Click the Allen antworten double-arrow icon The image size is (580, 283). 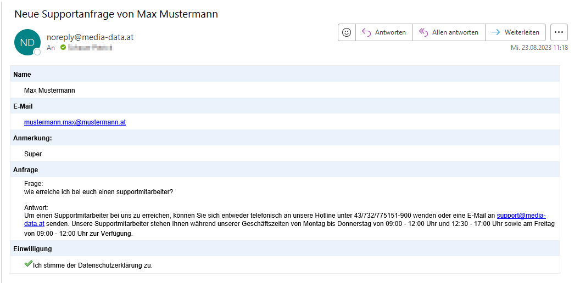click(x=423, y=32)
